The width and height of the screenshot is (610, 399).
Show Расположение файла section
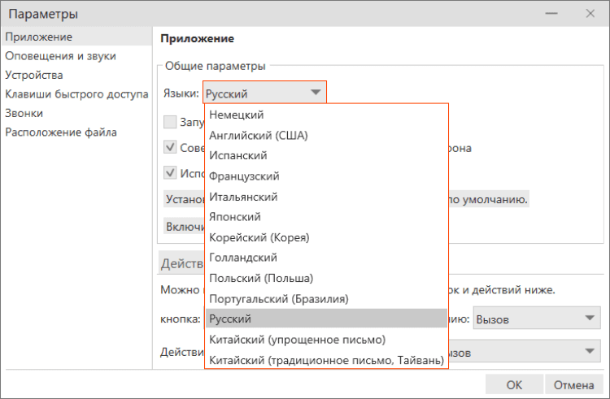[61, 132]
